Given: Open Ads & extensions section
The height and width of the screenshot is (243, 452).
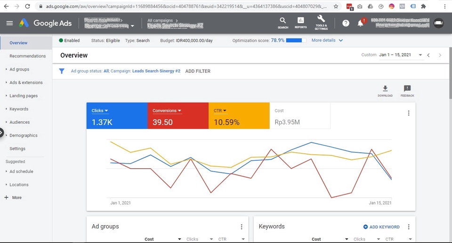Looking at the screenshot, I should click(26, 83).
